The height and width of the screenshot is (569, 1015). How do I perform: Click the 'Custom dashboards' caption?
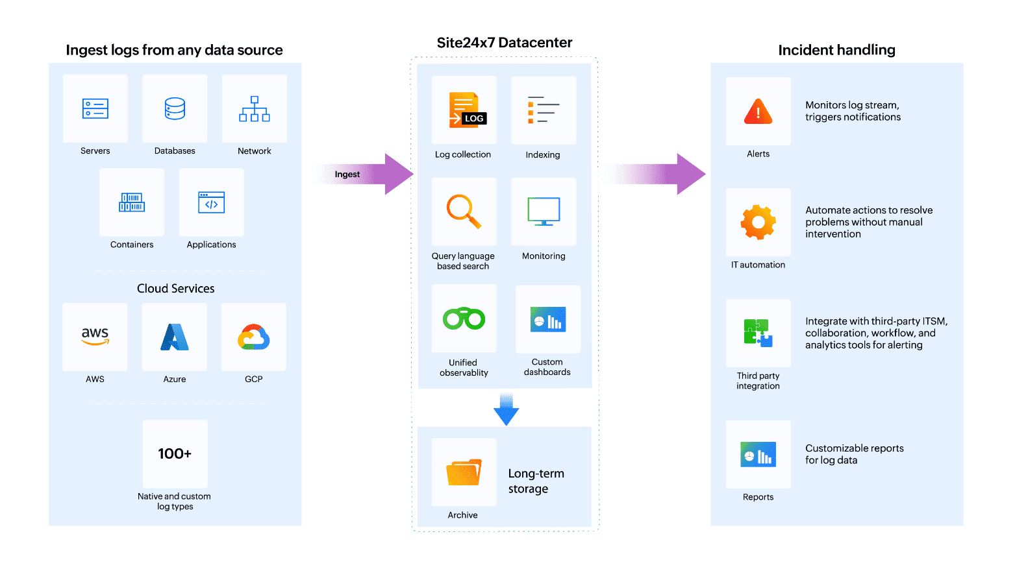(x=547, y=367)
